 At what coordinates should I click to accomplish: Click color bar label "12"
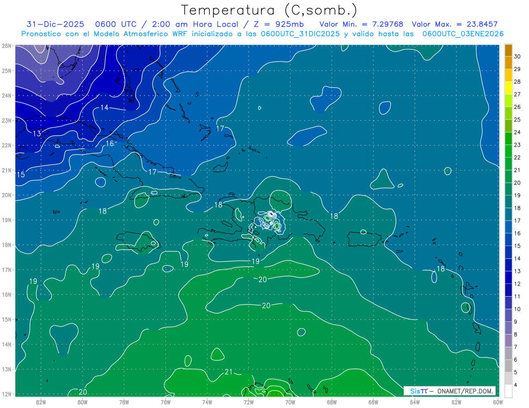pyautogui.click(x=518, y=284)
